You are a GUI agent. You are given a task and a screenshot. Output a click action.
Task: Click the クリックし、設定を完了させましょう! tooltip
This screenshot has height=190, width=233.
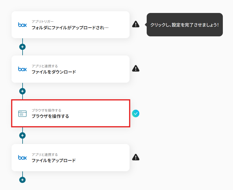tap(184, 25)
